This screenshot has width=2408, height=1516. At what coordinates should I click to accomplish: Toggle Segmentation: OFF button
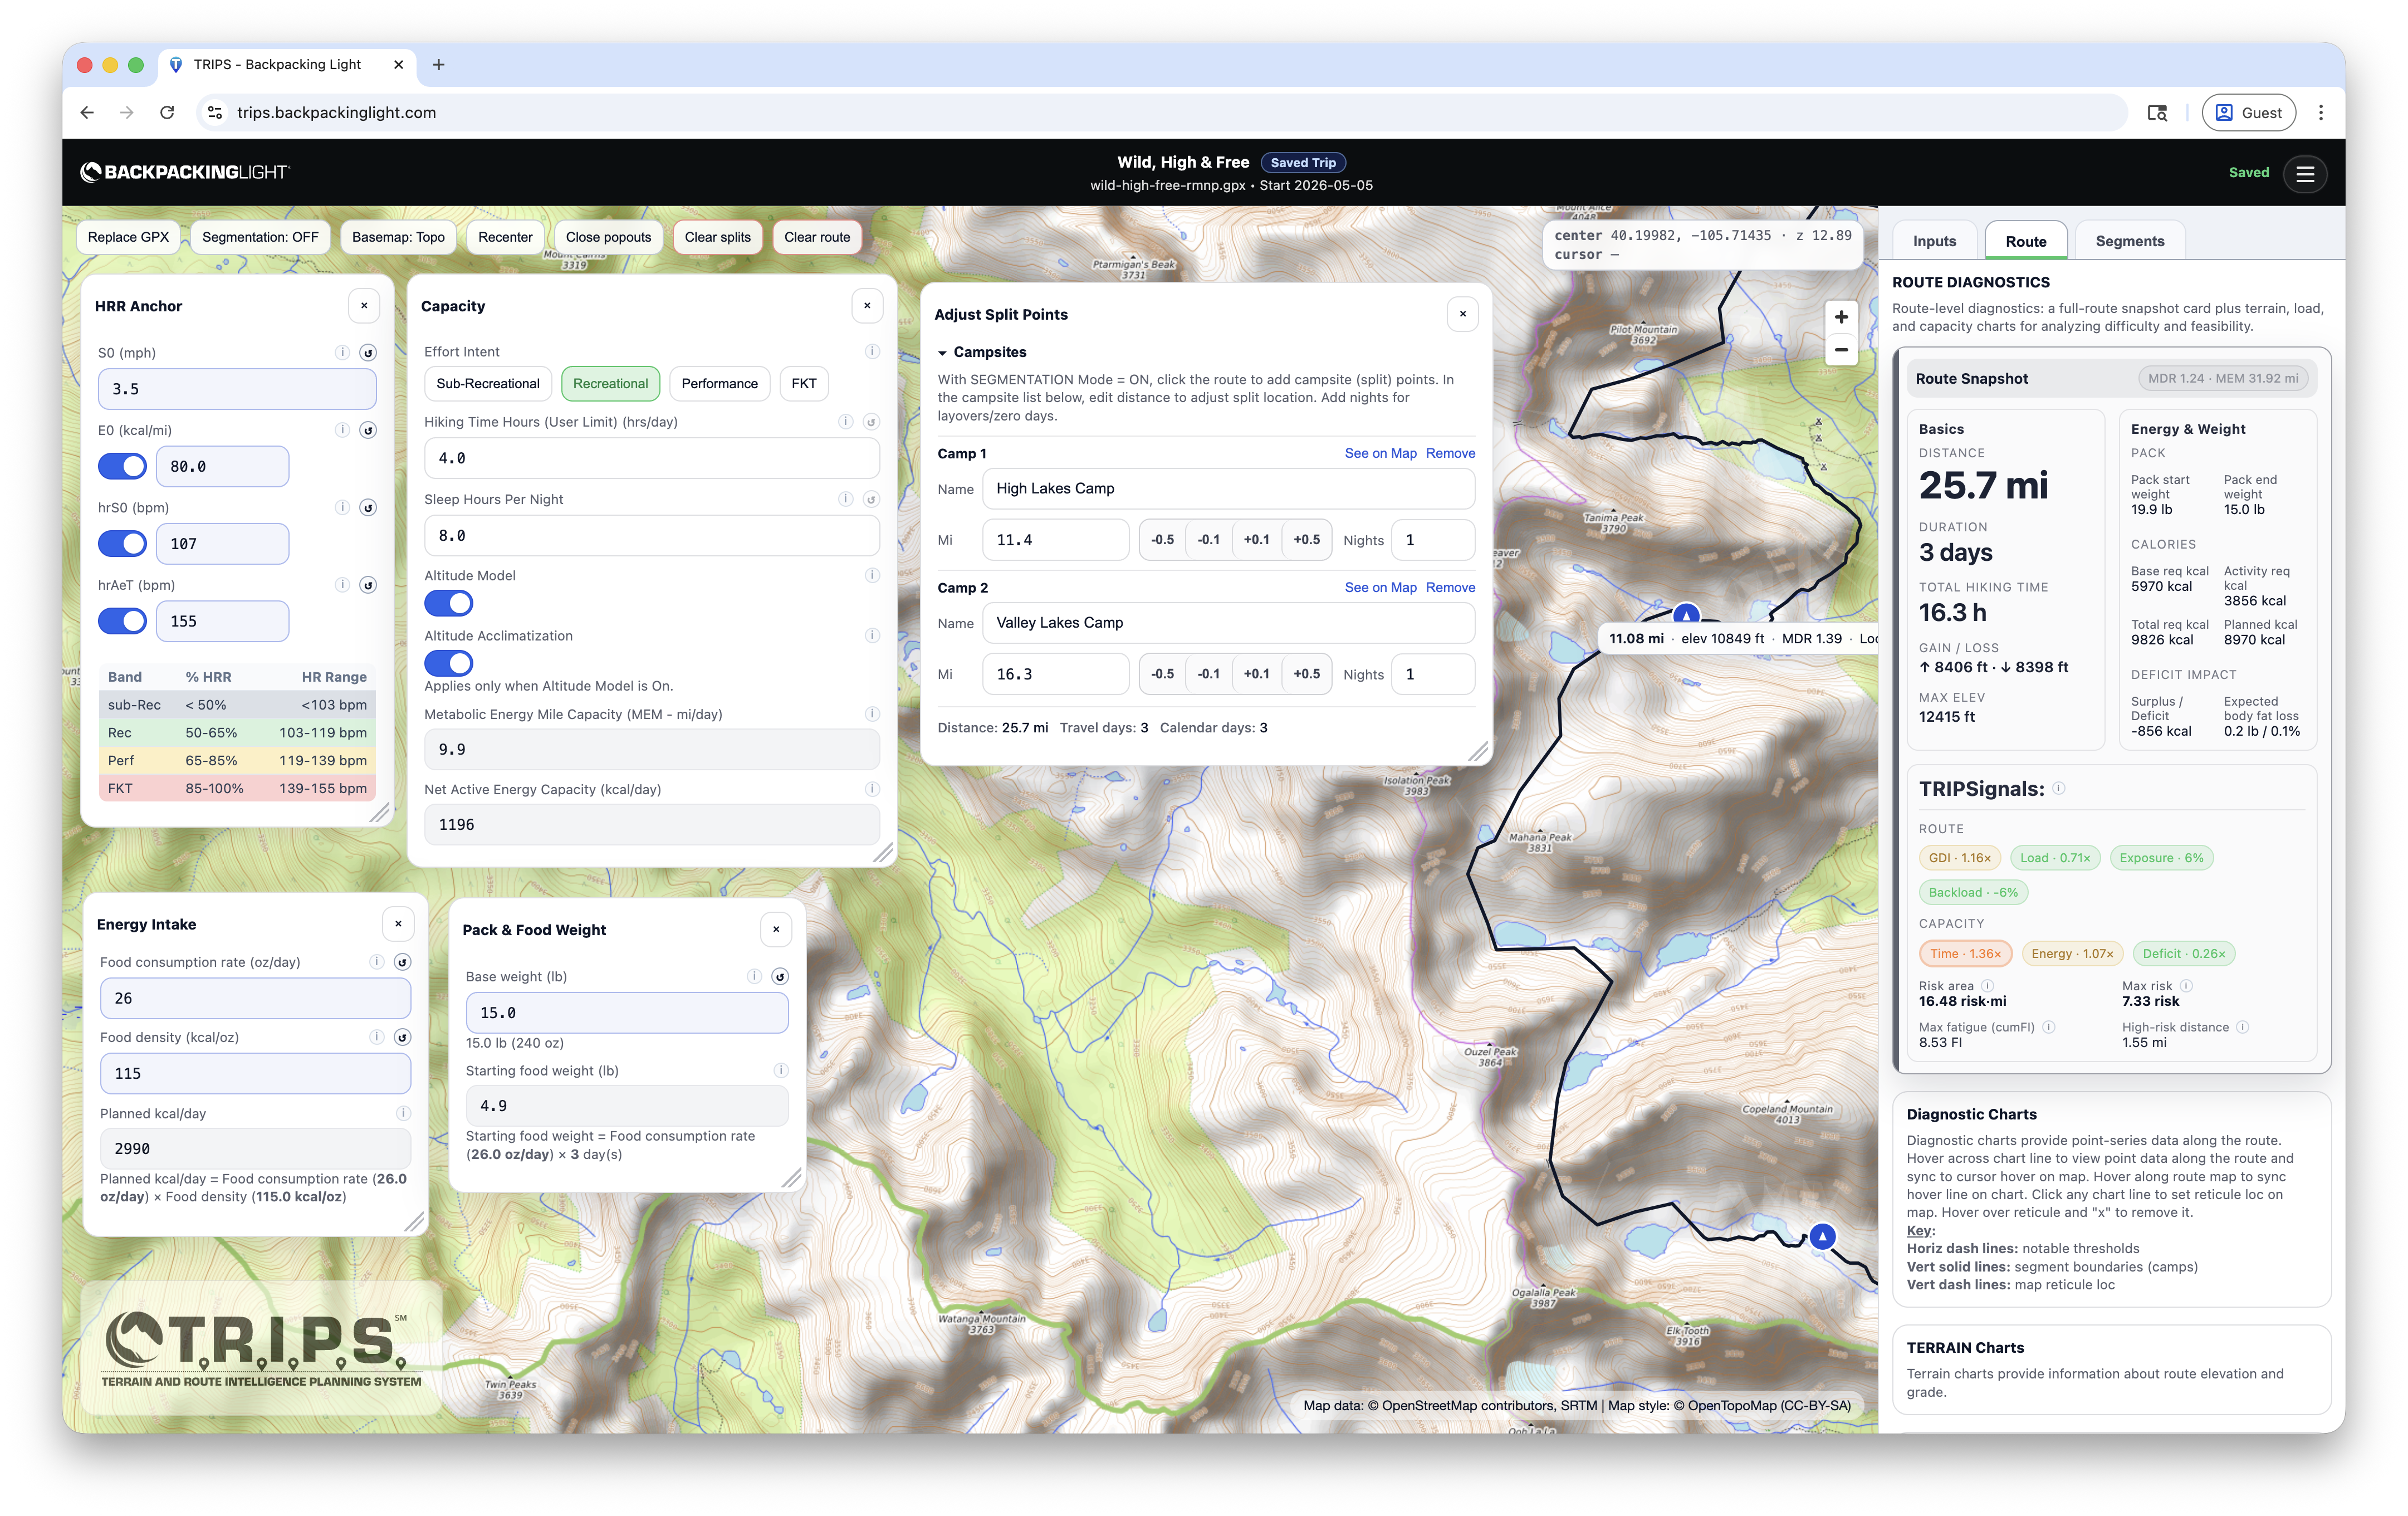(260, 237)
